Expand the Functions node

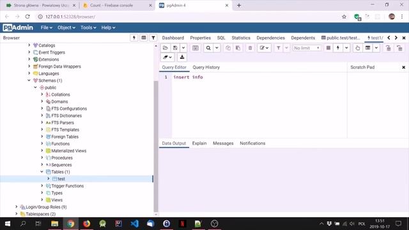pos(42,143)
